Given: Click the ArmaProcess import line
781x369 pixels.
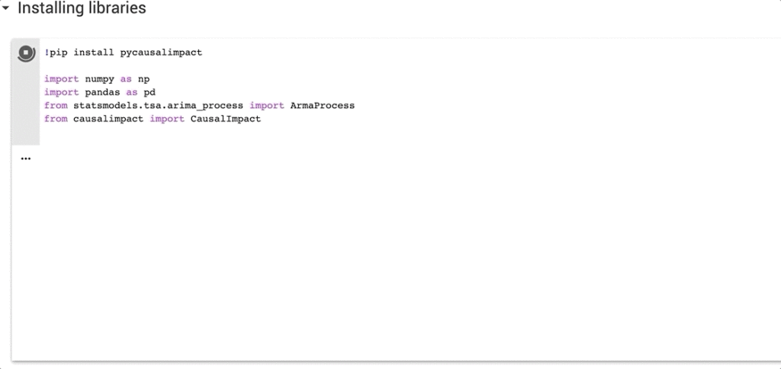Looking at the screenshot, I should click(199, 105).
